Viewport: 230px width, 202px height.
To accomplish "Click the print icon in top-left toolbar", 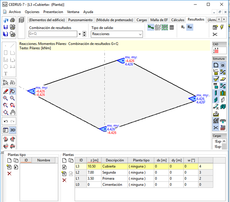I will pyautogui.click(x=12, y=20).
